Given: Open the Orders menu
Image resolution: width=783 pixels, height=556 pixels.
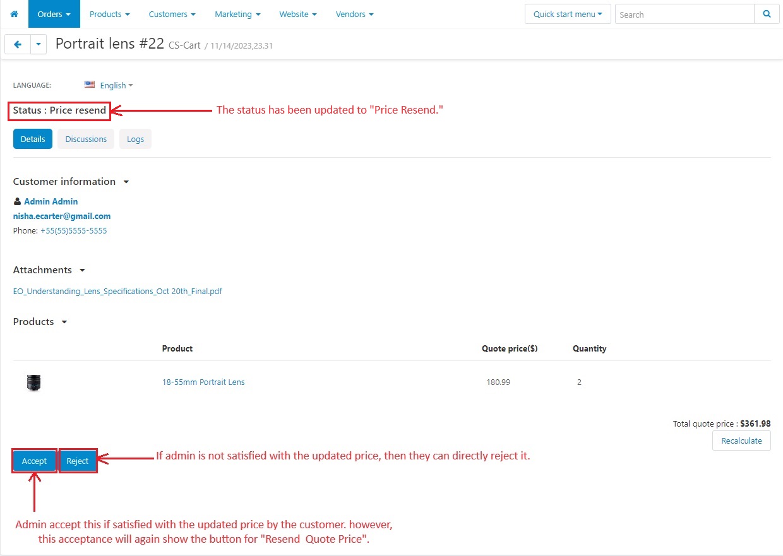Looking at the screenshot, I should (54, 14).
